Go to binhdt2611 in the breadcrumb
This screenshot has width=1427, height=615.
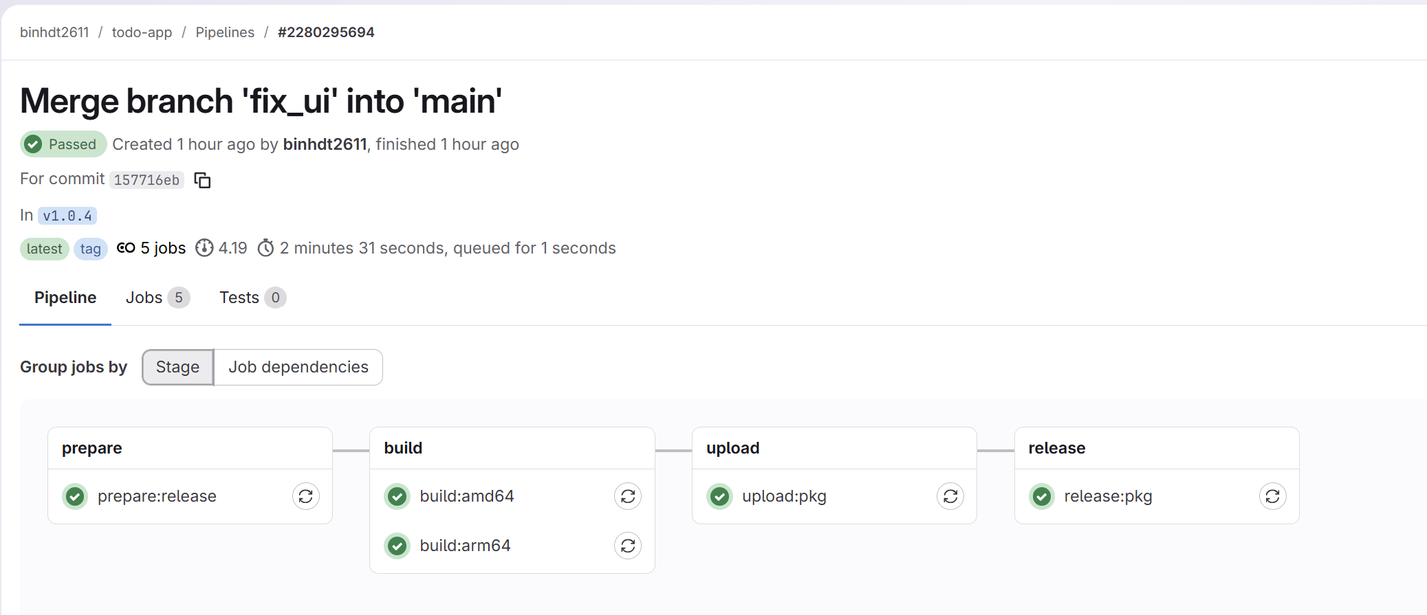pos(54,32)
